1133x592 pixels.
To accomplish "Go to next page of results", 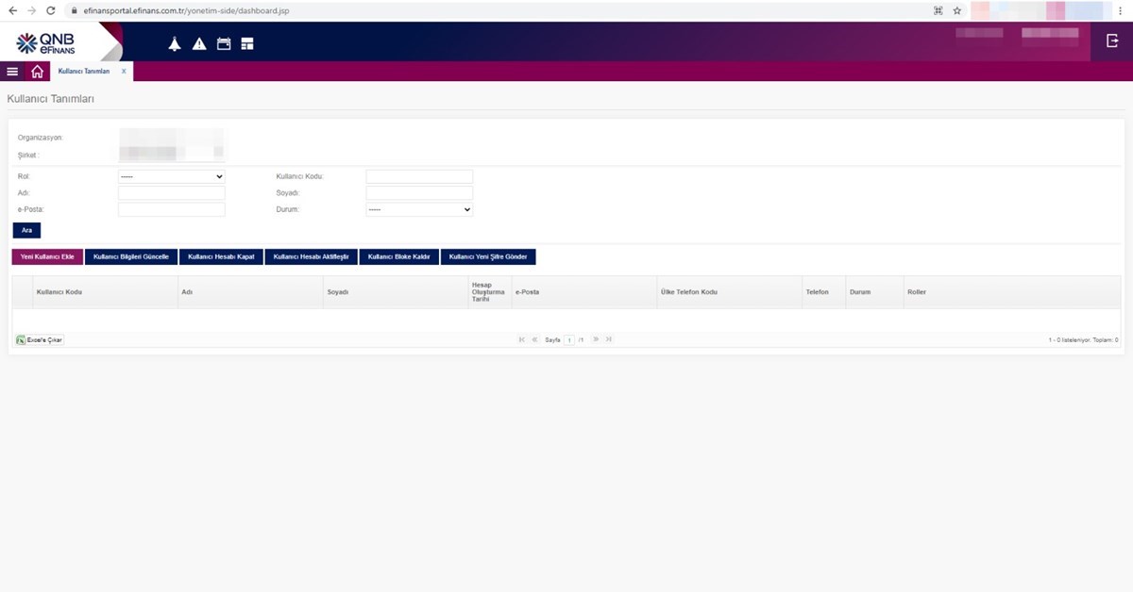I will 596,339.
